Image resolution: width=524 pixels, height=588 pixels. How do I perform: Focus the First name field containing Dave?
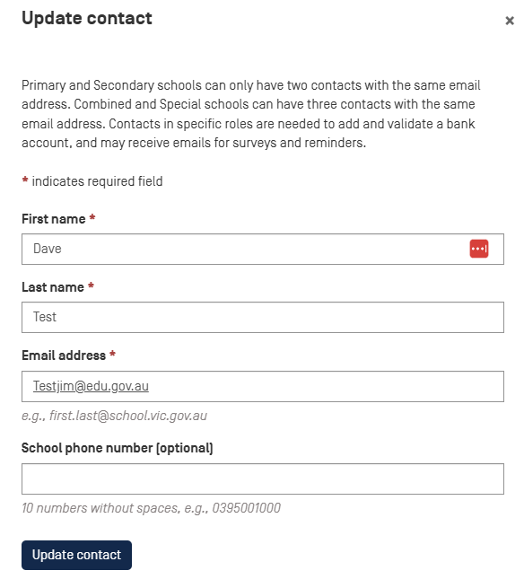coord(262,249)
